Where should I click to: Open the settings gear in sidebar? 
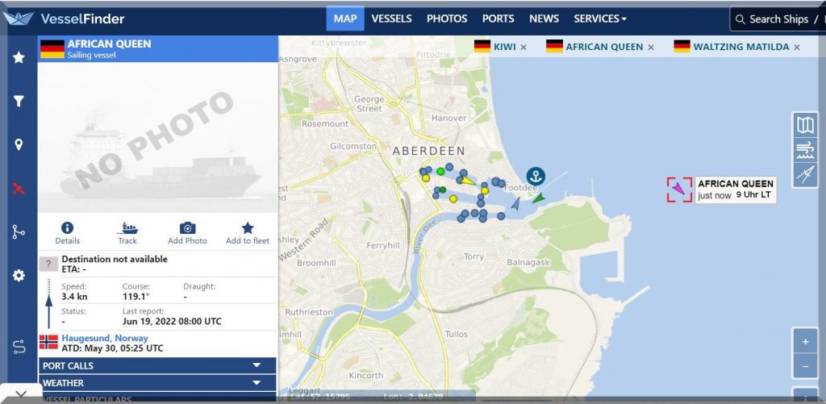pos(19,275)
